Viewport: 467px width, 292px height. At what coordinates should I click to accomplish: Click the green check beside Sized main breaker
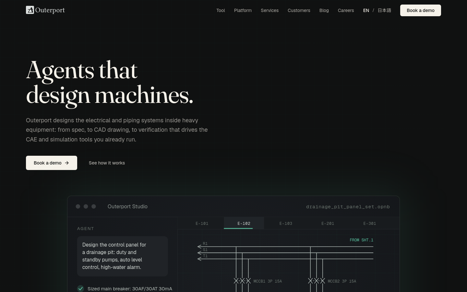80,288
